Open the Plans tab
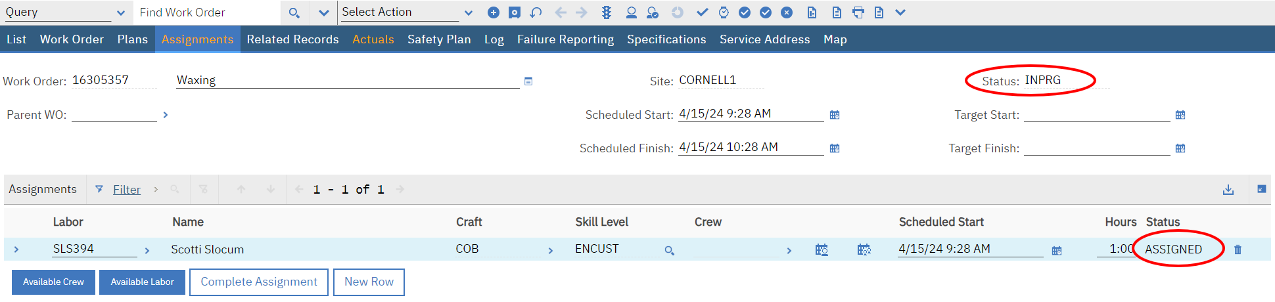 click(x=133, y=39)
